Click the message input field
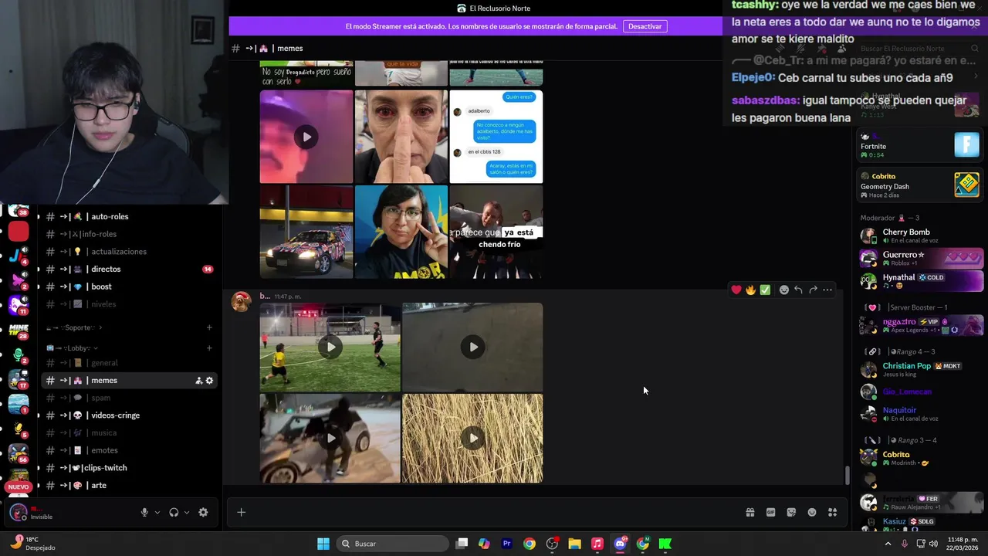 (494, 512)
